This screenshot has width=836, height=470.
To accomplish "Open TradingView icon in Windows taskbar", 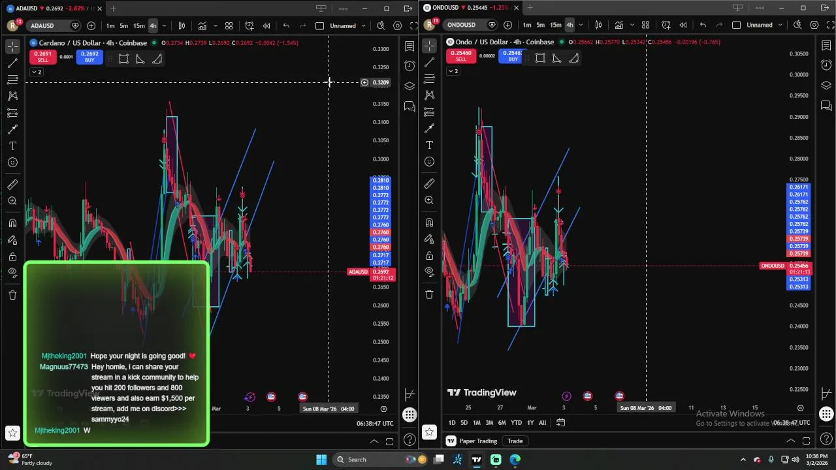I will (477, 460).
